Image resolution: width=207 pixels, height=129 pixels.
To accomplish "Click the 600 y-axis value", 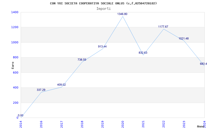I will click(16, 73).
